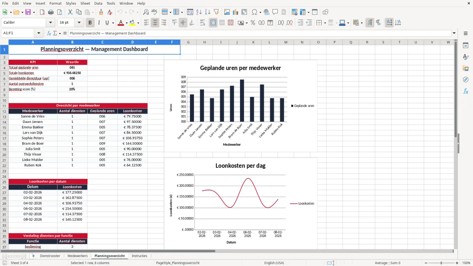Clear direct formatting

click(x=110, y=12)
